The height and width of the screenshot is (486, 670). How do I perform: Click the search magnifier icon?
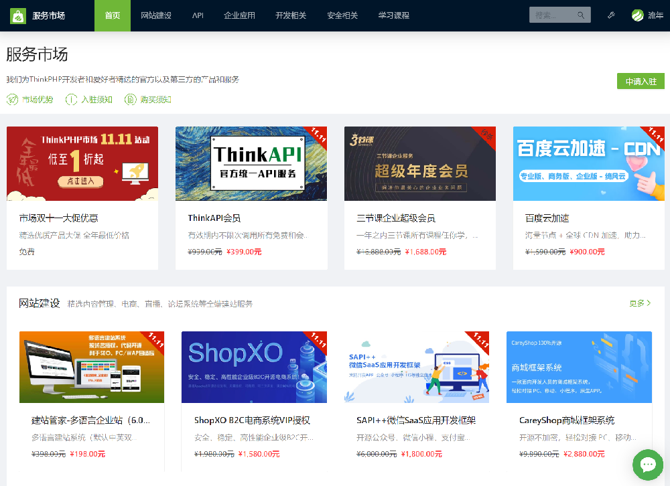(x=580, y=15)
